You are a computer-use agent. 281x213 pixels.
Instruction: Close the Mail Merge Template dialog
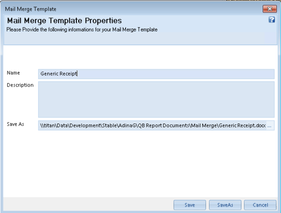(270, 9)
